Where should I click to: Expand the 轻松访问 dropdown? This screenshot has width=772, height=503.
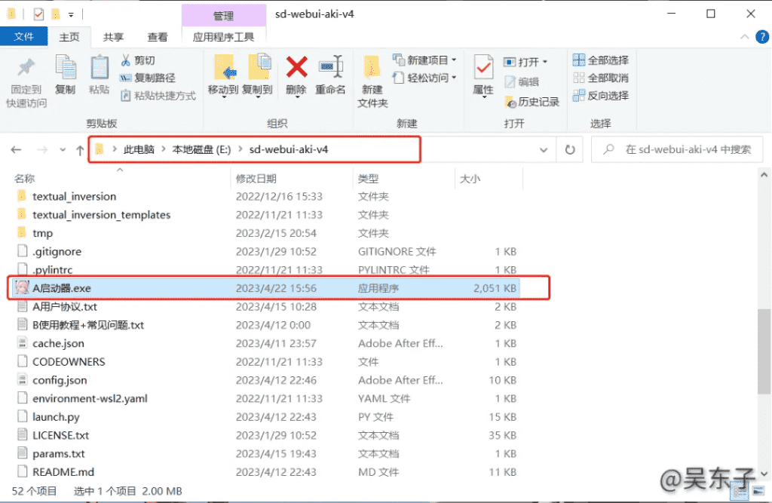click(454, 78)
